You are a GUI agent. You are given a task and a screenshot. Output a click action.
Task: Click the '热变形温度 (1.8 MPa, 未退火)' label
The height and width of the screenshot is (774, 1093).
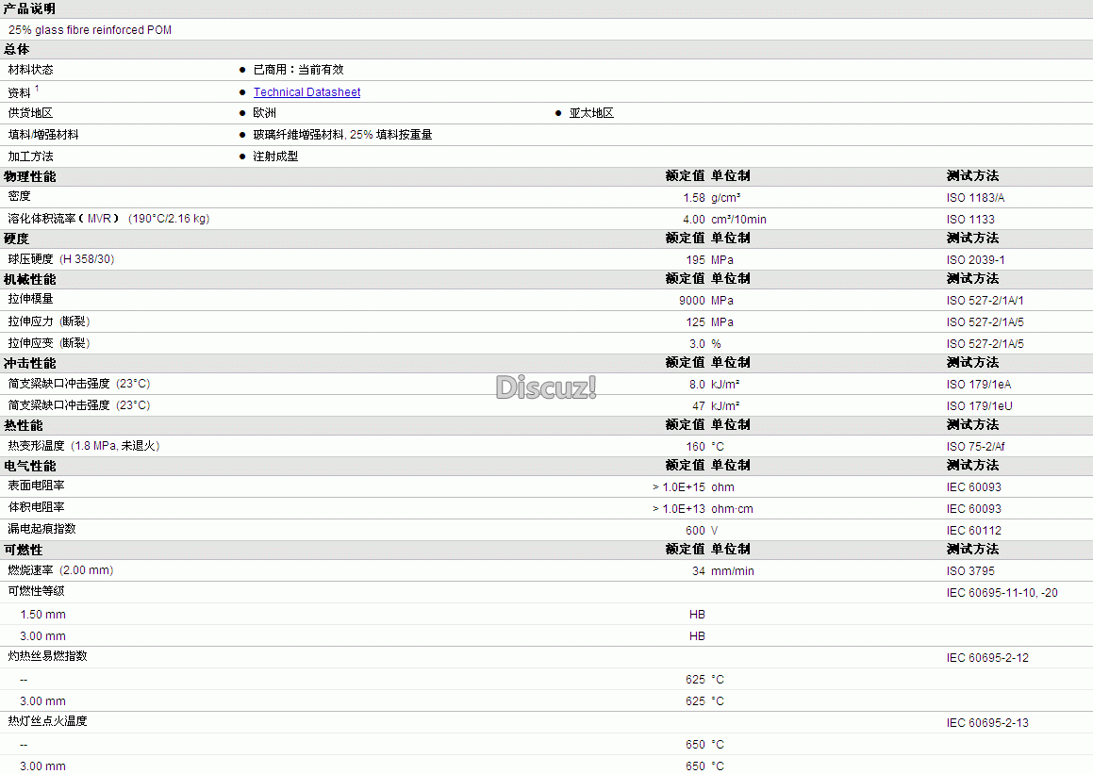tap(84, 445)
